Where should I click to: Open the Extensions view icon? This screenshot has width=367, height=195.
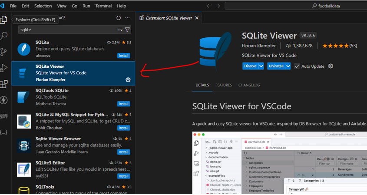coord(4,84)
